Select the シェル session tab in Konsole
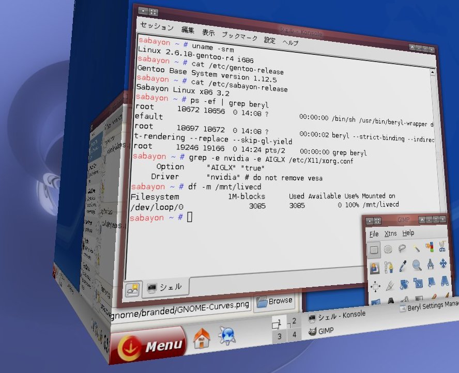 [165, 287]
